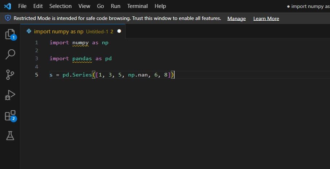Image resolution: width=330 pixels, height=169 pixels.
Task: Click empty line 4 in the editor
Action: click(190, 67)
